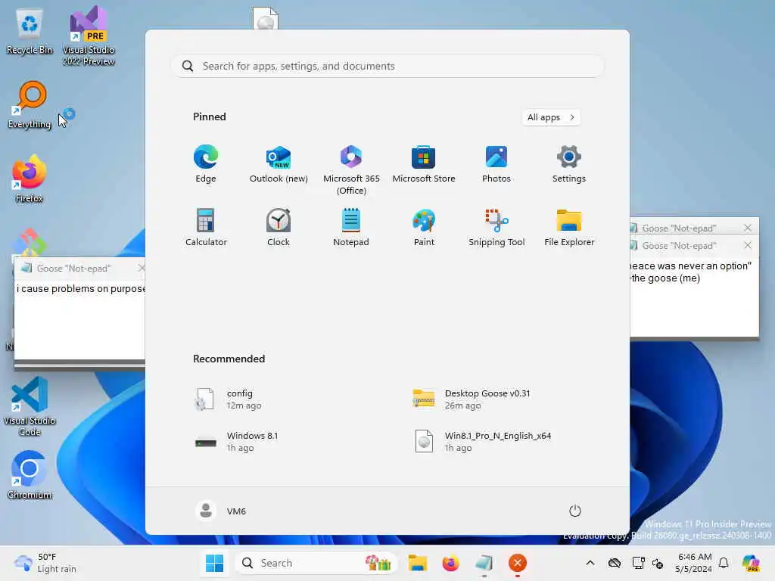Launch Notepad from pinned apps
The height and width of the screenshot is (581, 775).
pos(351,228)
